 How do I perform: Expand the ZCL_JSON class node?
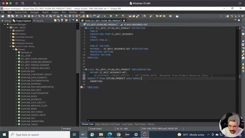tap(16, 56)
